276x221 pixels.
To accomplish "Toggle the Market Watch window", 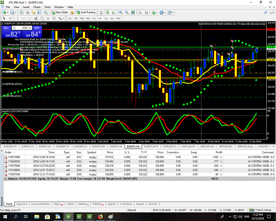I will tap(22, 12).
